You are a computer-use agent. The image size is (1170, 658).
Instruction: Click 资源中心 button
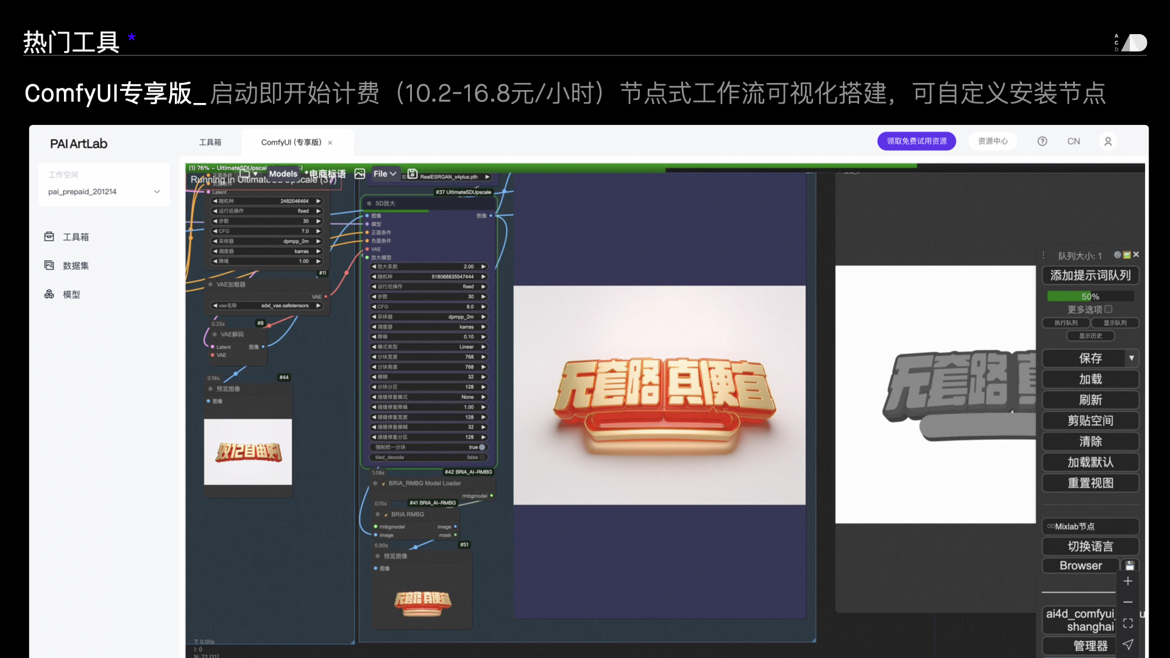coord(993,141)
